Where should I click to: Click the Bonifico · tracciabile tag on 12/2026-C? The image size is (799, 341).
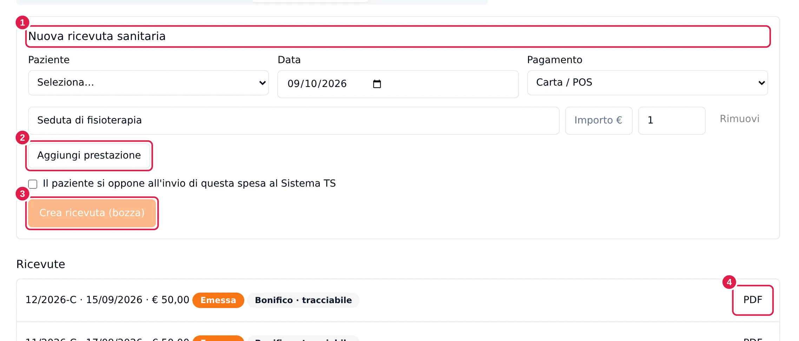[x=303, y=300]
